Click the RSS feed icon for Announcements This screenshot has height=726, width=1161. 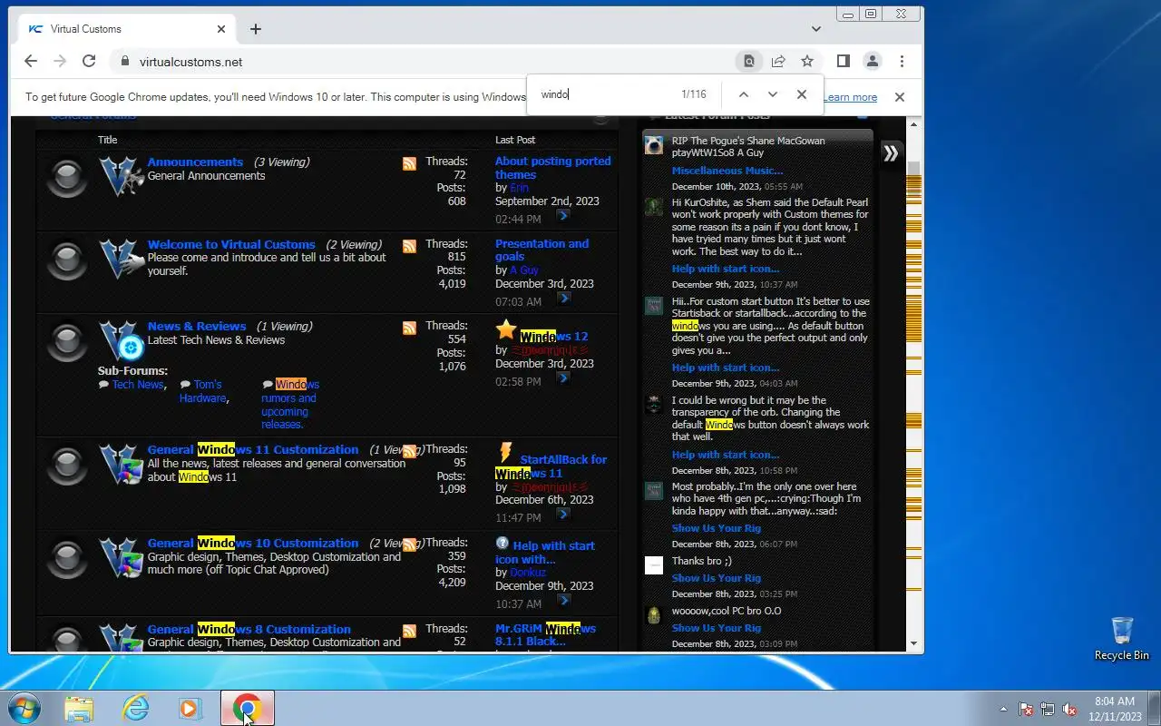coord(410,163)
